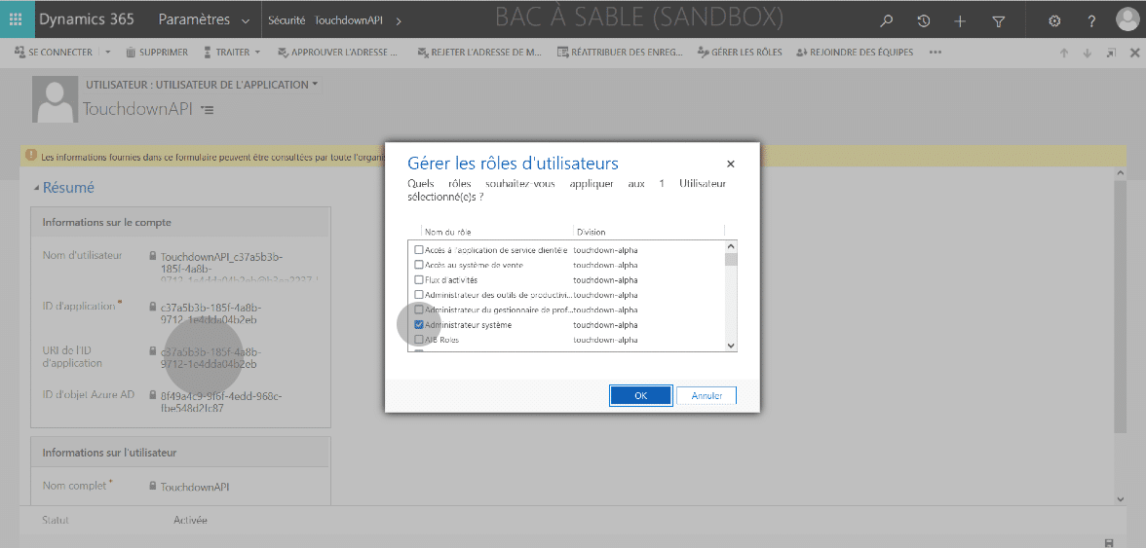Click REJETER L'ADRESSE DE M... command
1146x548 pixels.
[479, 52]
